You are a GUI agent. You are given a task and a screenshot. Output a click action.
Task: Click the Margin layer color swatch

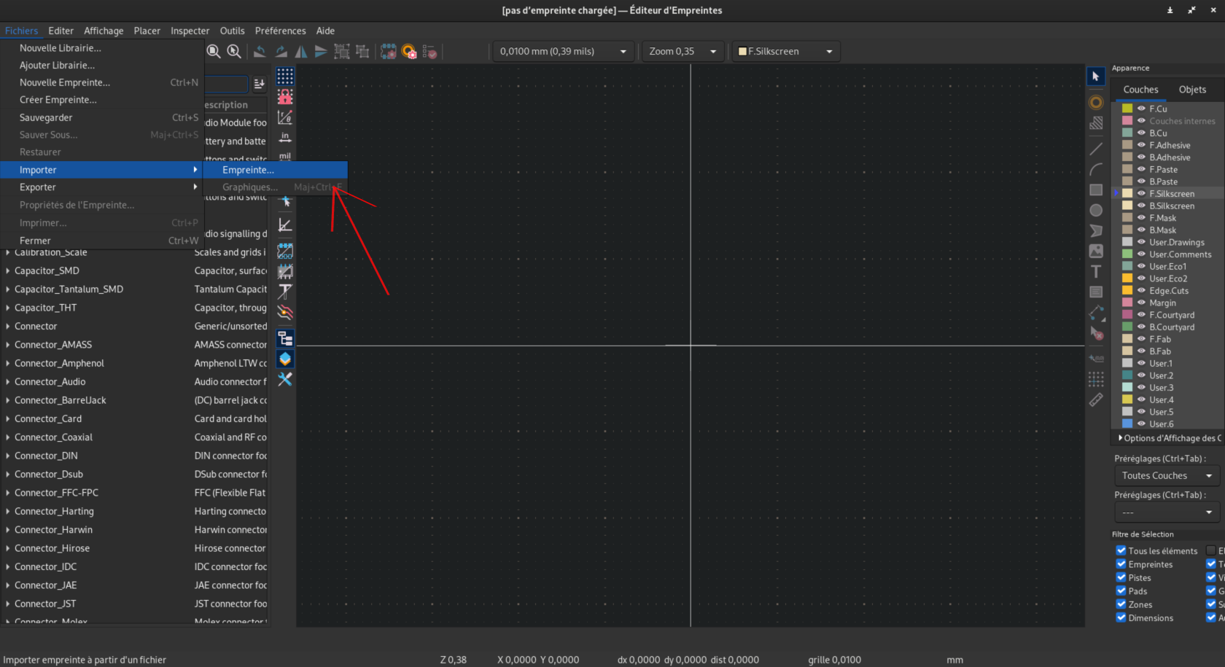(1127, 303)
